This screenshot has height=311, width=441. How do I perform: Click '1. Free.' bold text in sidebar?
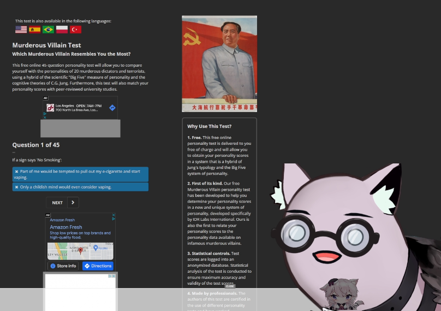click(194, 138)
